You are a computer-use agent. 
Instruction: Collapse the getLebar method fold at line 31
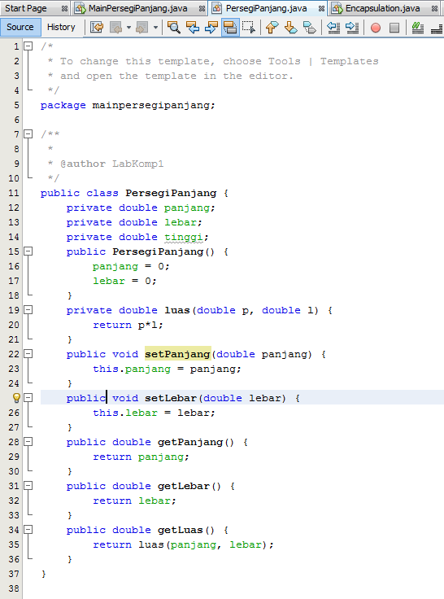coord(28,486)
